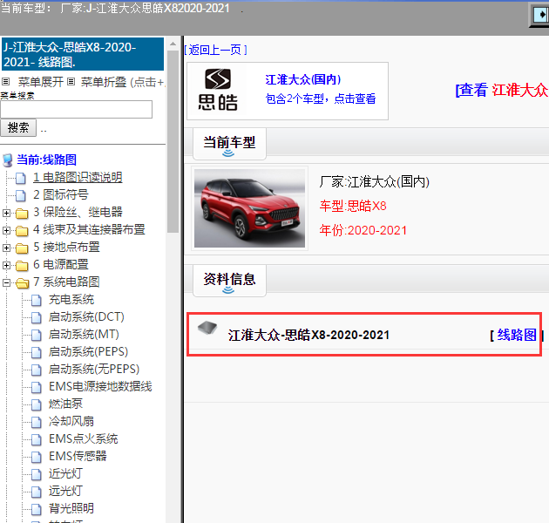
Task: Click the 车型:思皓X8 text
Action: 353,206
